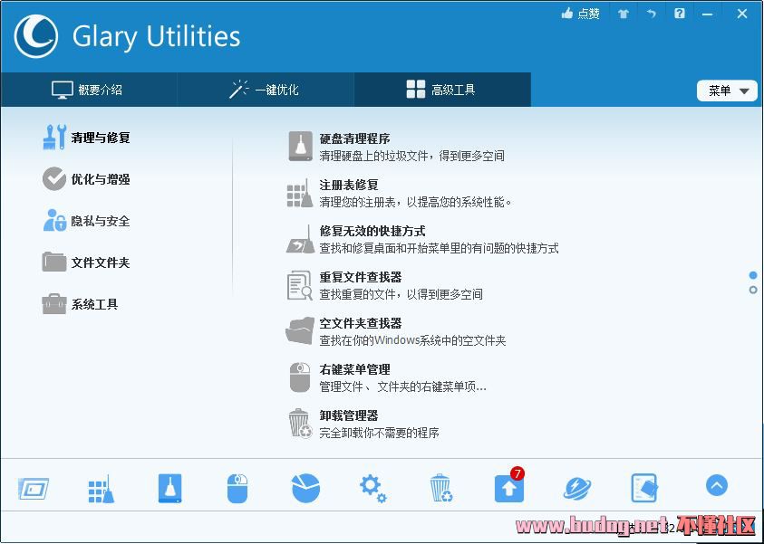Go to first page via filled dot indicator
Screen dimensions: 764x544
coord(753,275)
